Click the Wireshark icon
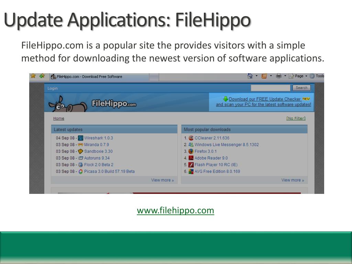Screen dimensions: 352x264 click(x=80, y=138)
